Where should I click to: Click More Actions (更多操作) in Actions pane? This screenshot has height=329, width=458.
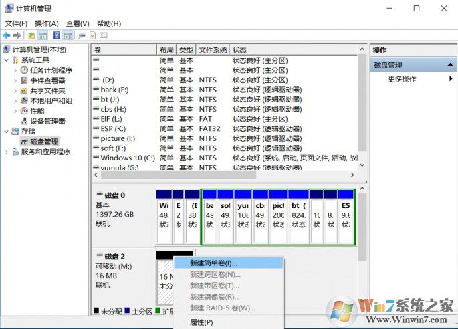click(x=402, y=79)
